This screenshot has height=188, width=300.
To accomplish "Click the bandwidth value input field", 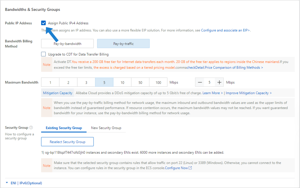I will [x=209, y=83].
